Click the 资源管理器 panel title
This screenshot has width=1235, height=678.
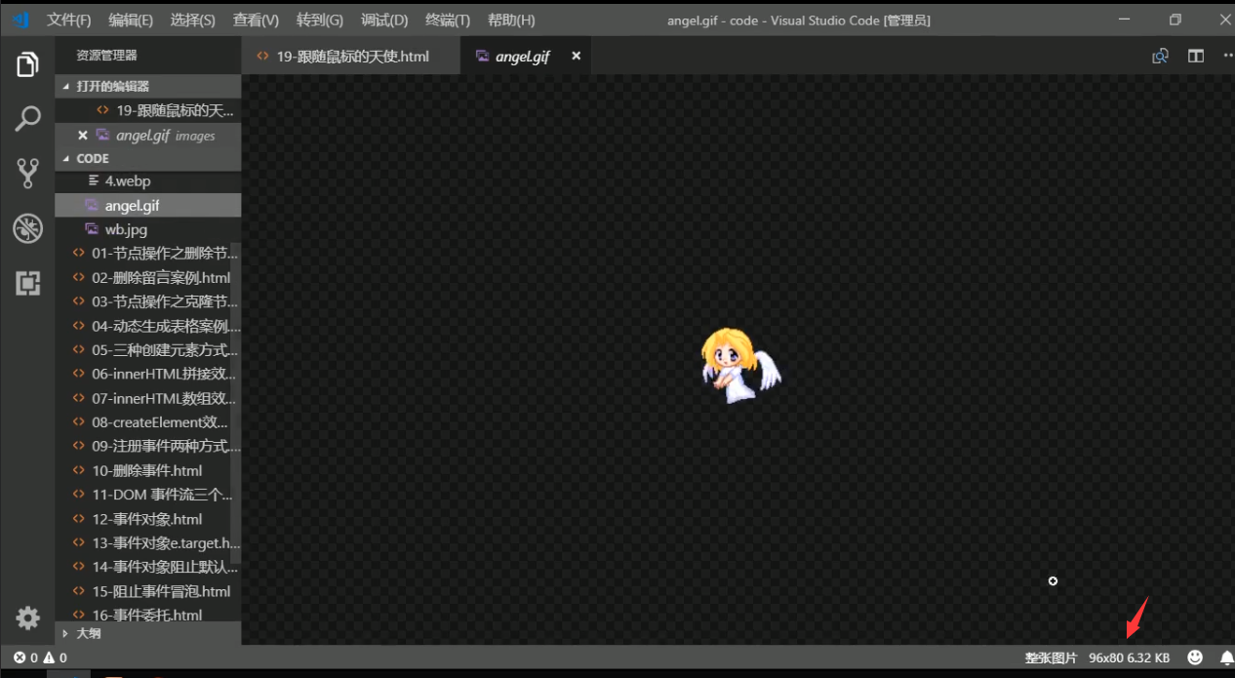(107, 56)
